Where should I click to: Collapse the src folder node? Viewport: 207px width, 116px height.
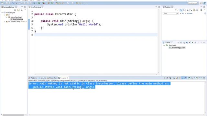4,15
